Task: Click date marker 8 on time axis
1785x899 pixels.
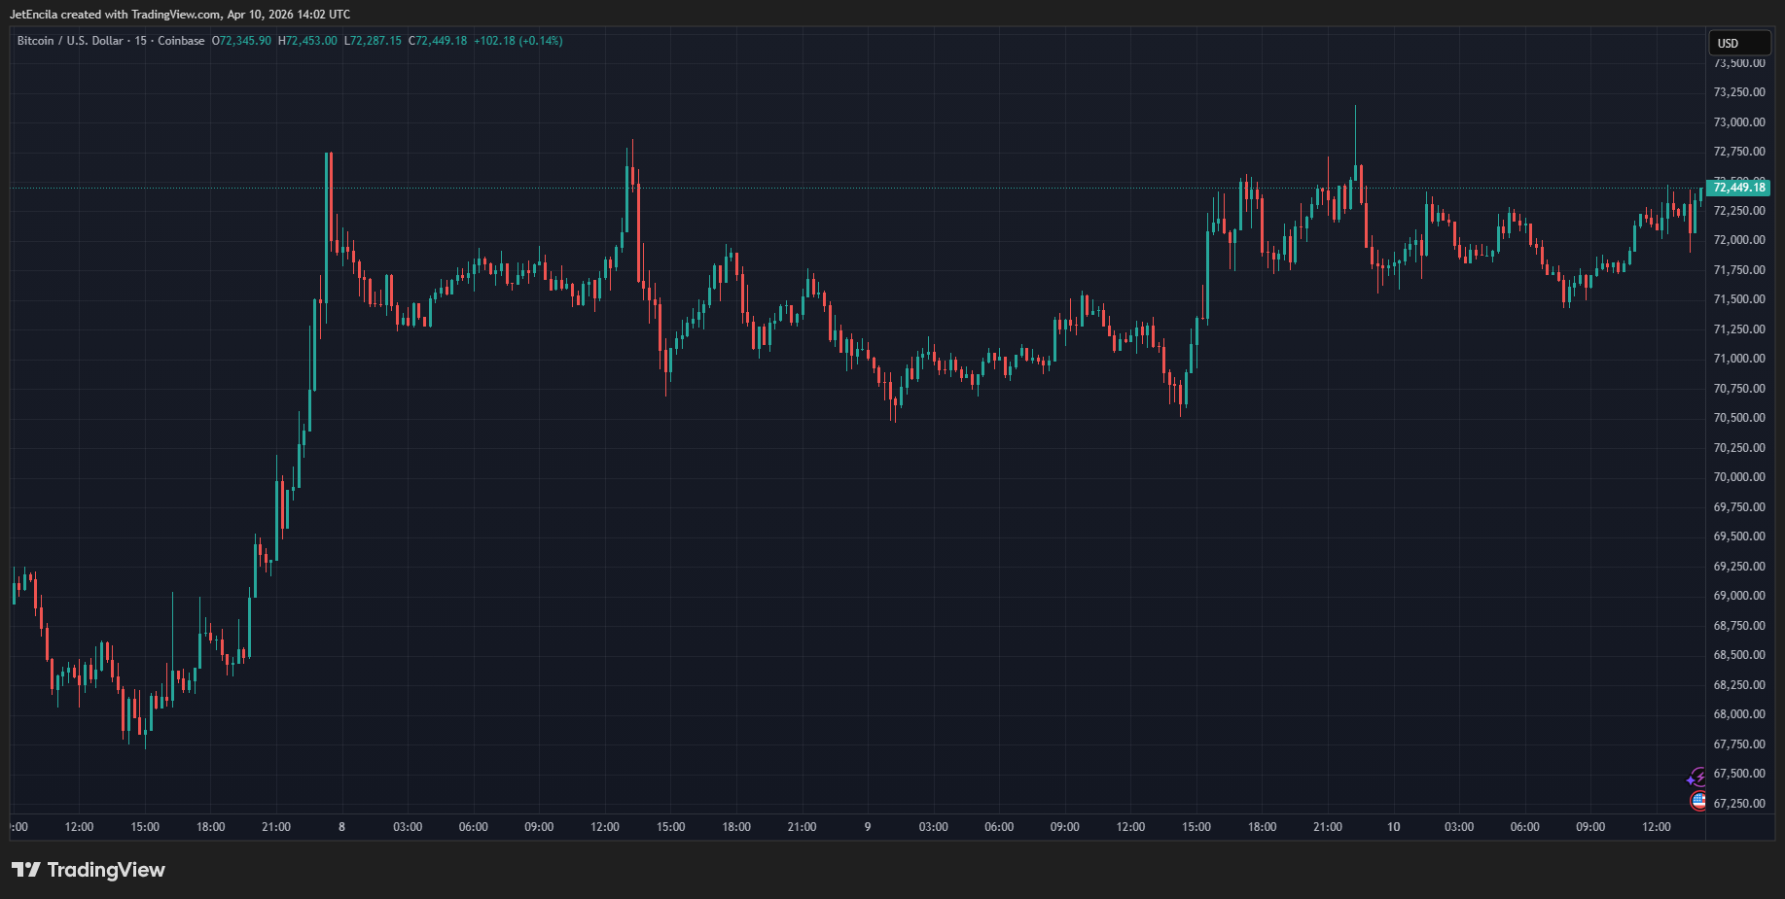Action: pos(341,827)
